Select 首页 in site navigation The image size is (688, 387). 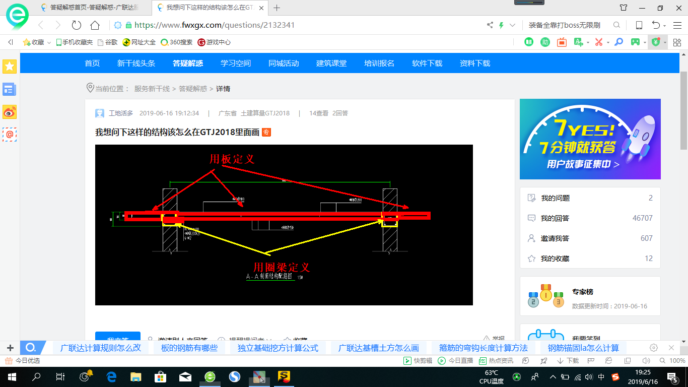coord(92,63)
